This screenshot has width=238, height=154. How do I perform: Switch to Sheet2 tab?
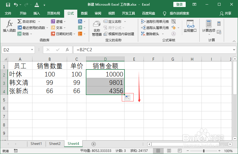[x=55, y=144]
